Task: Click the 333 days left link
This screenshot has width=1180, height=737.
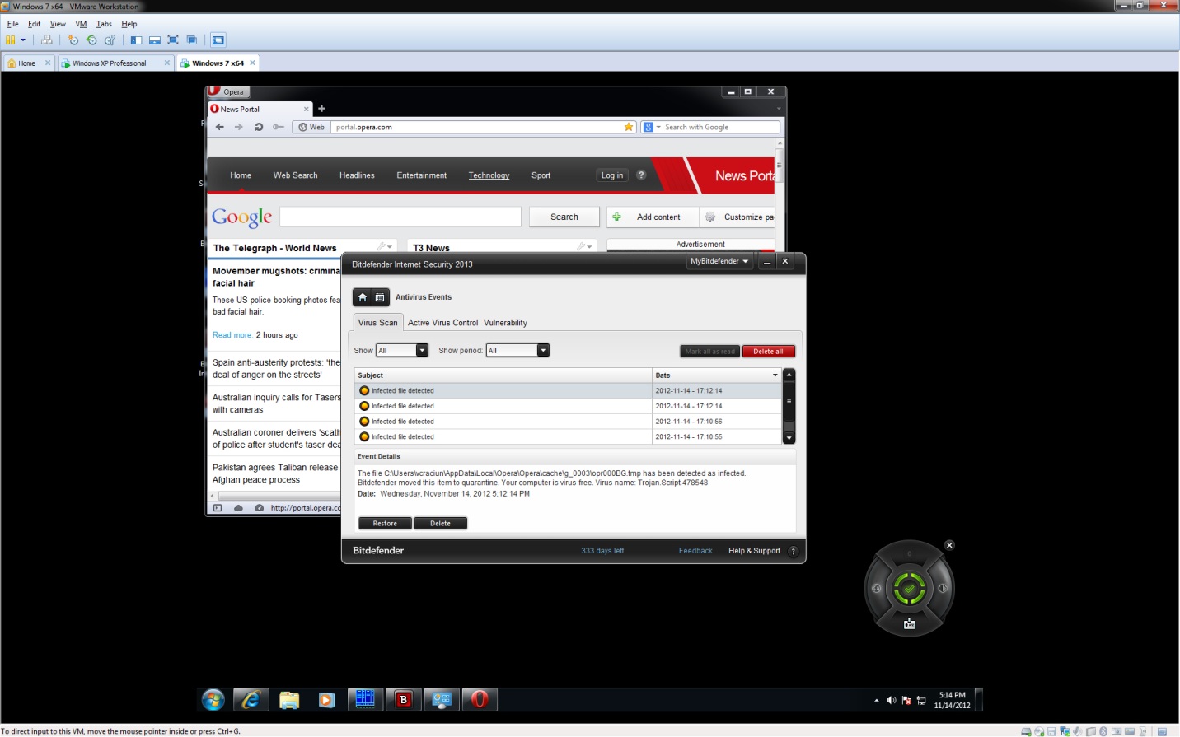Action: 602,551
